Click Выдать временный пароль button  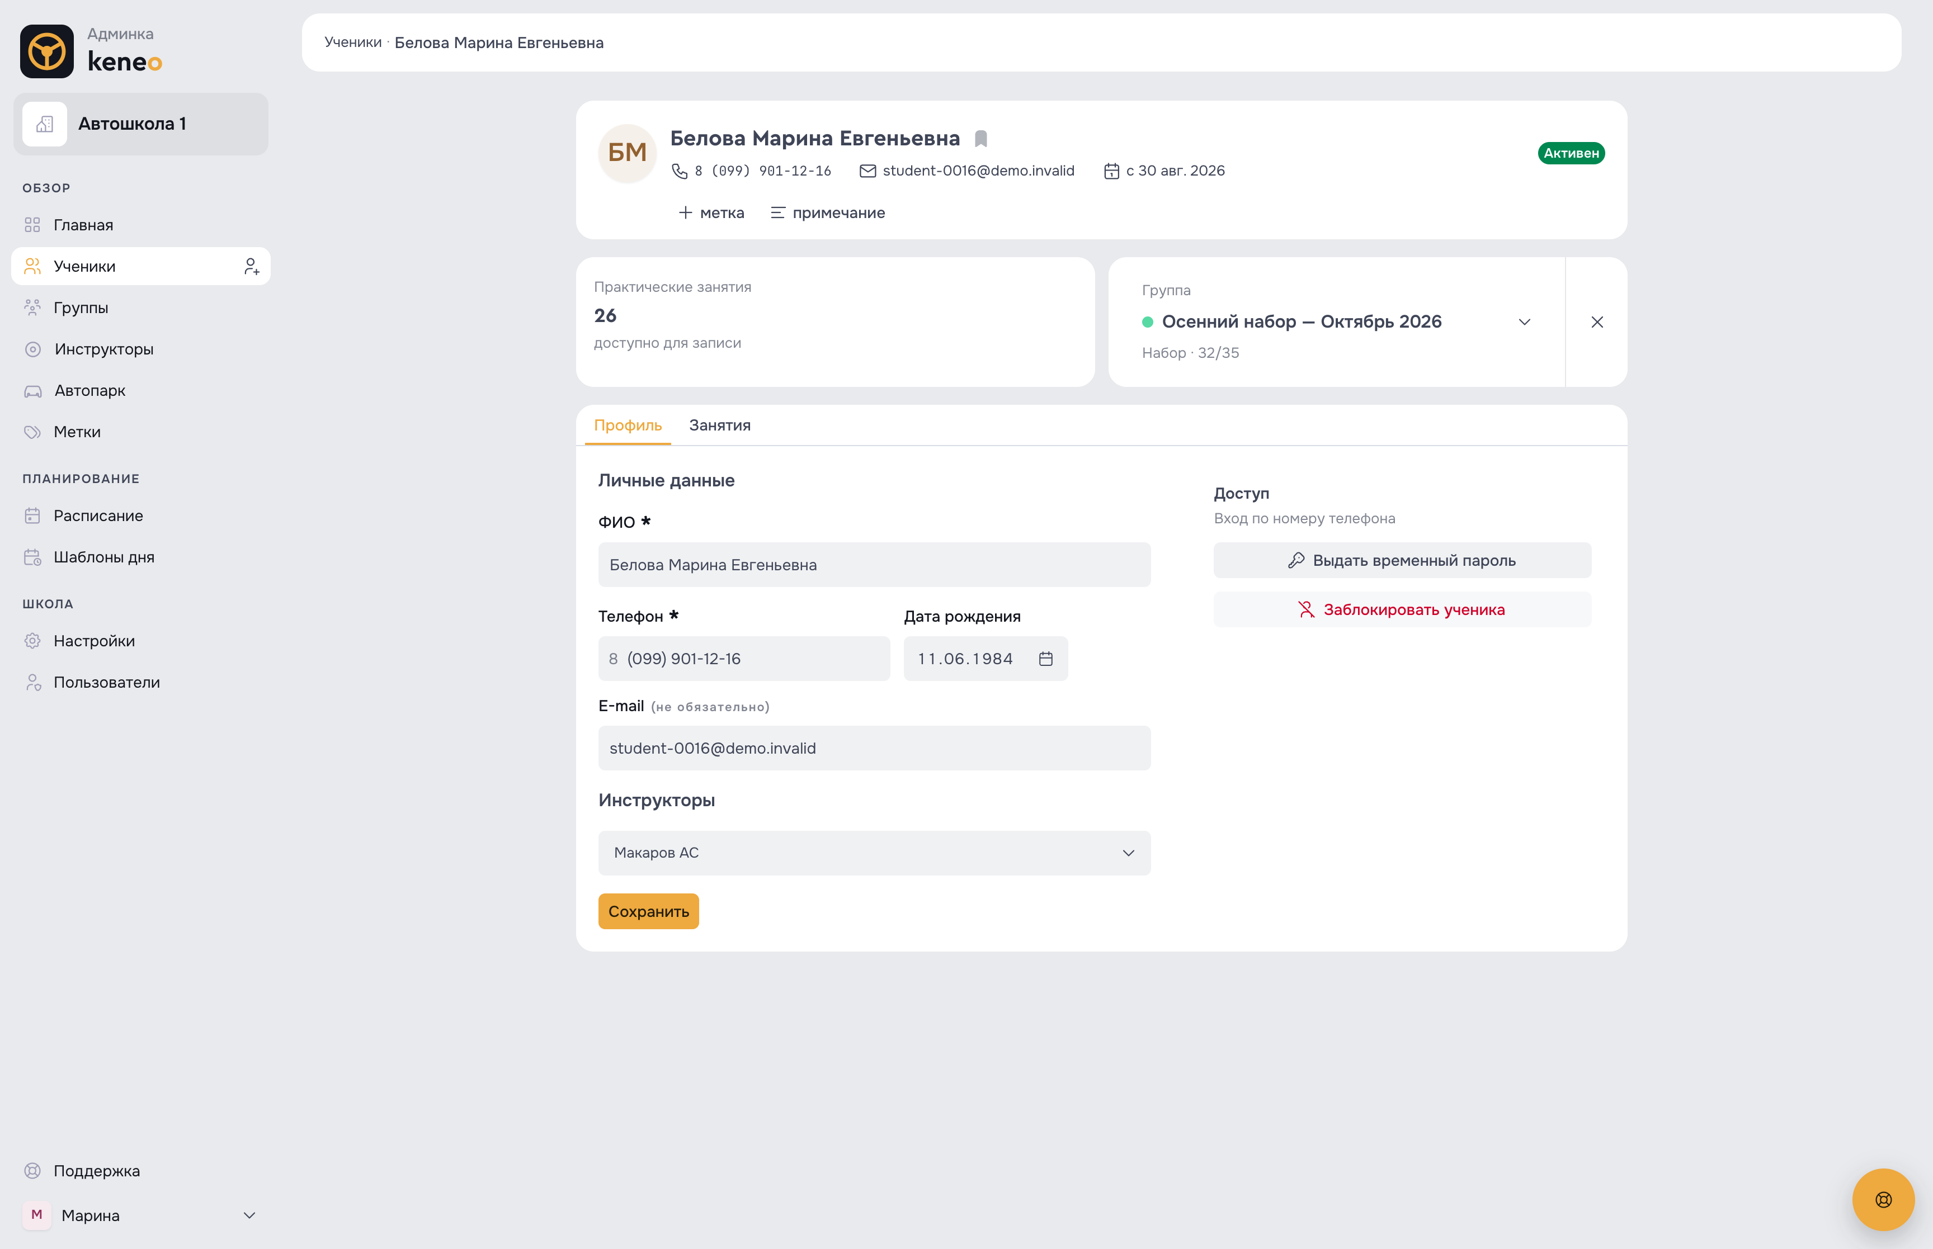click(x=1402, y=560)
